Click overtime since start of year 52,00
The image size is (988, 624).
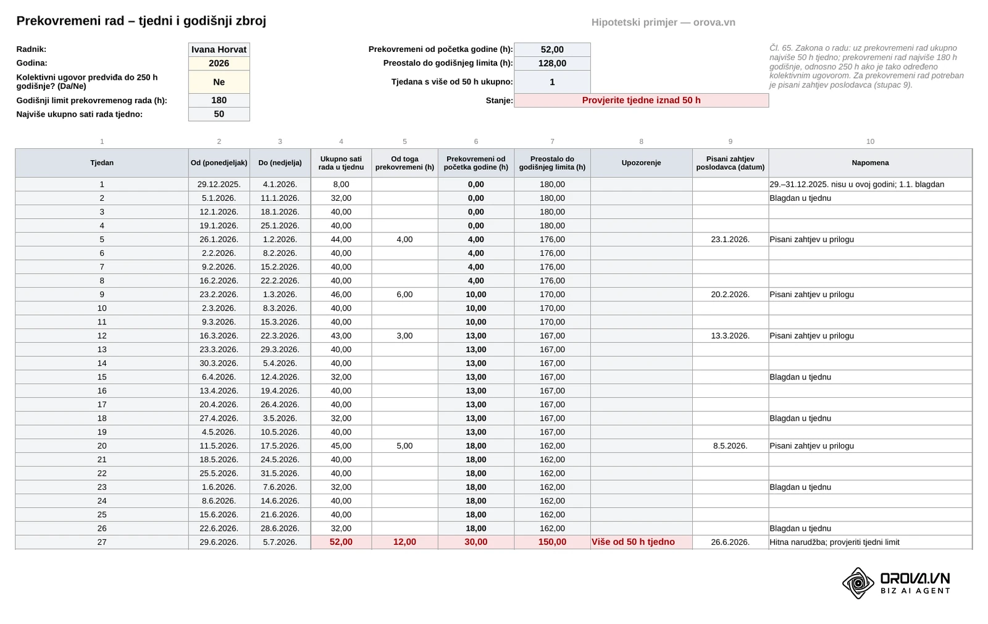click(552, 49)
